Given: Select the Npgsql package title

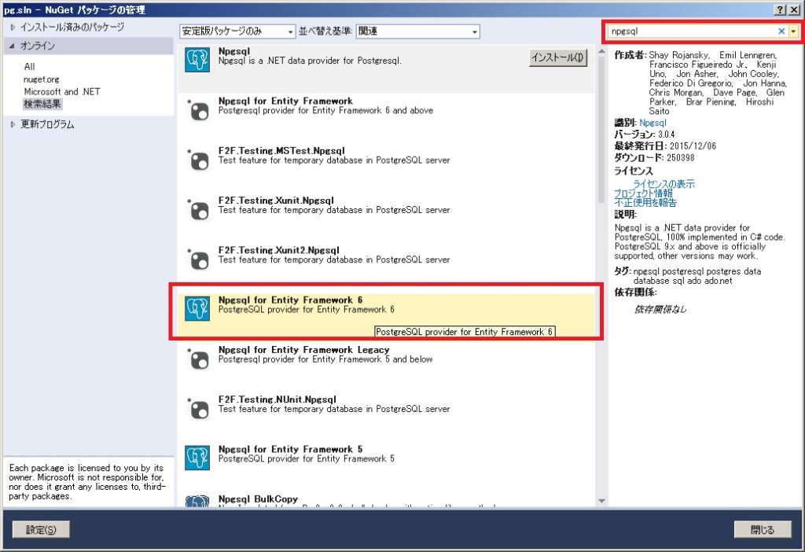Looking at the screenshot, I should click(x=234, y=51).
